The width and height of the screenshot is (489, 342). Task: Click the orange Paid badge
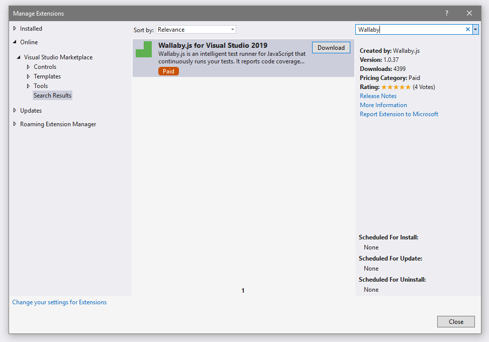coord(168,71)
